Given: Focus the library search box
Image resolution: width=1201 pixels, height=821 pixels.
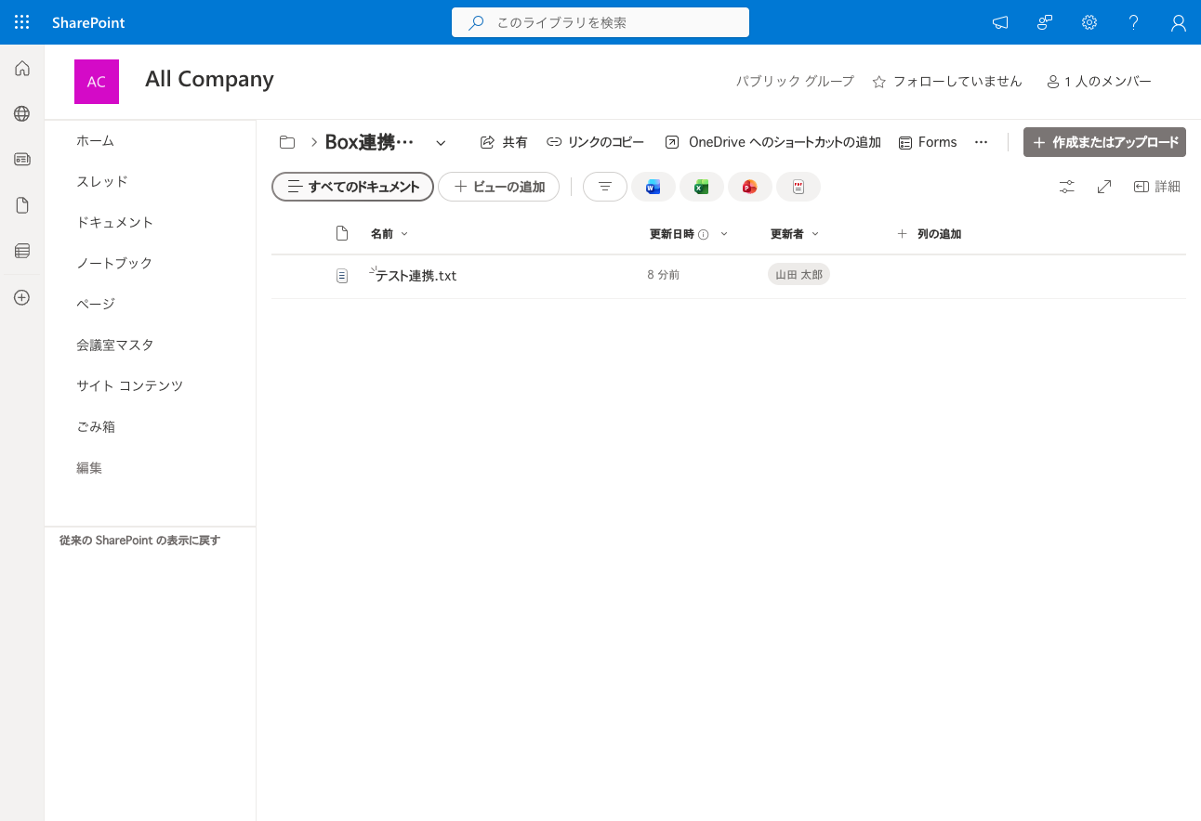Looking at the screenshot, I should [600, 22].
